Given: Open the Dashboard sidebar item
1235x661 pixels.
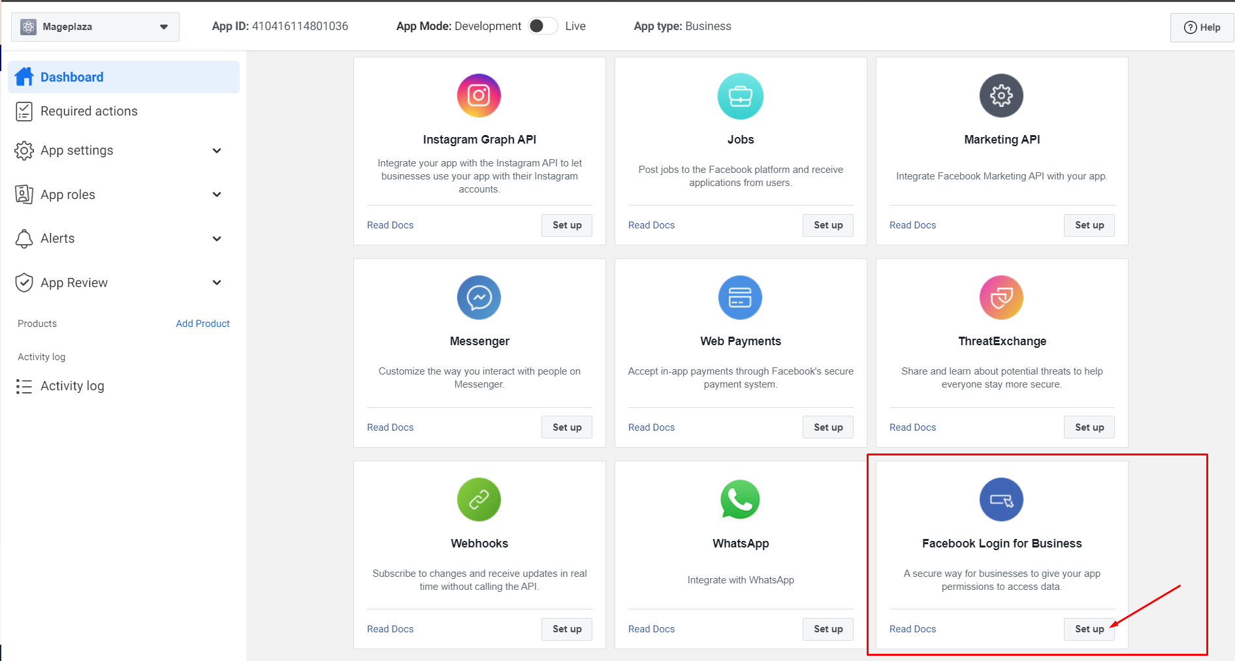Looking at the screenshot, I should (x=124, y=77).
